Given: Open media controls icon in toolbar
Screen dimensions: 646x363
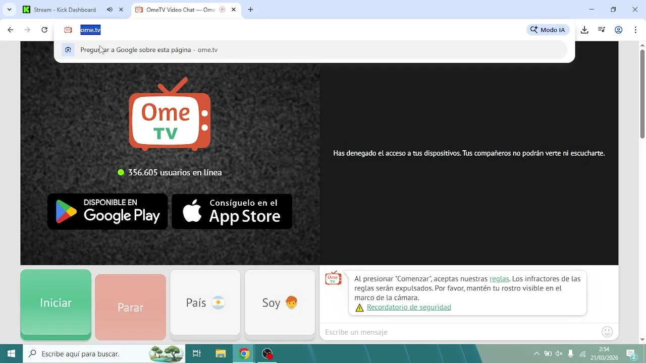Looking at the screenshot, I should tap(602, 30).
